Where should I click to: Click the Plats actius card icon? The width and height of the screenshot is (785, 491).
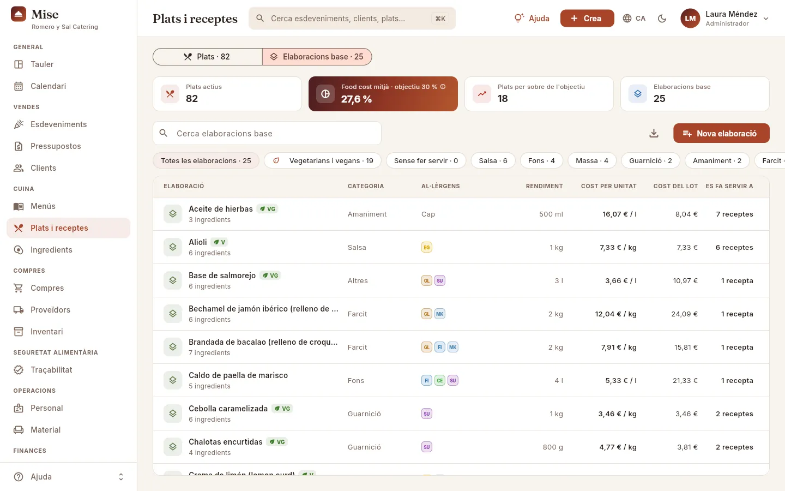pyautogui.click(x=170, y=94)
